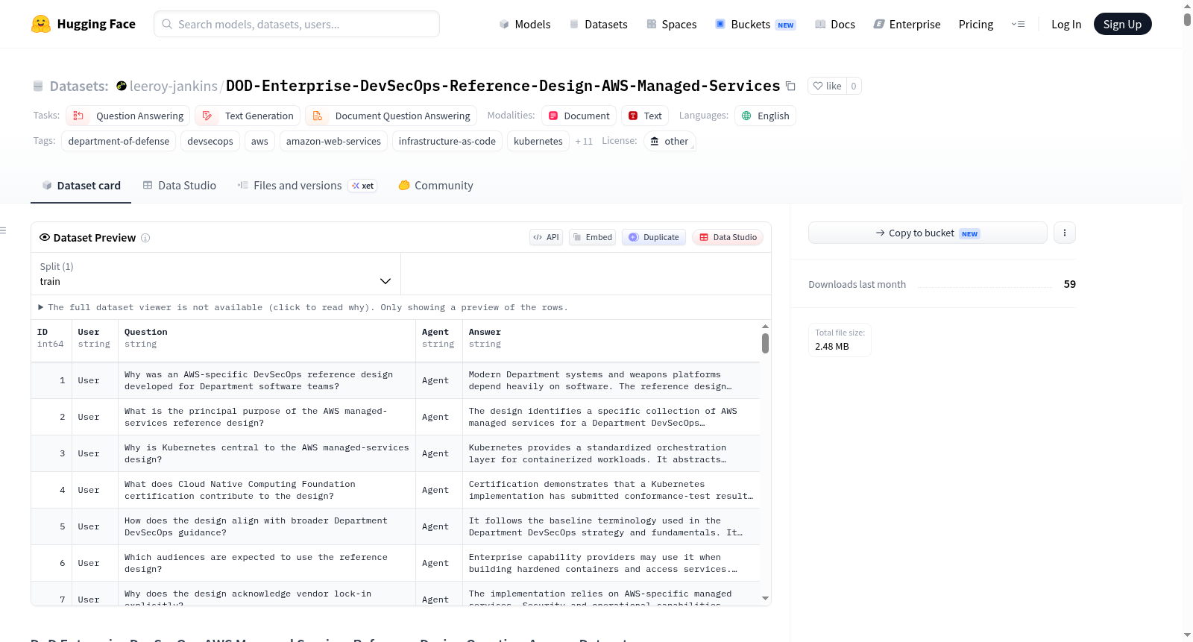Click the amazon-web-services tag

coord(333,141)
